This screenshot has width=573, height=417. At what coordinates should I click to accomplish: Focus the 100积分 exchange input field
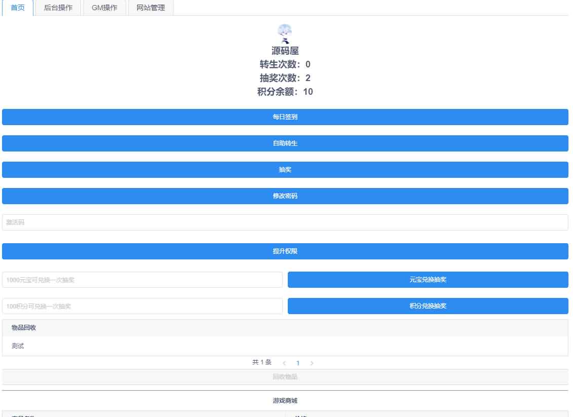click(142, 306)
